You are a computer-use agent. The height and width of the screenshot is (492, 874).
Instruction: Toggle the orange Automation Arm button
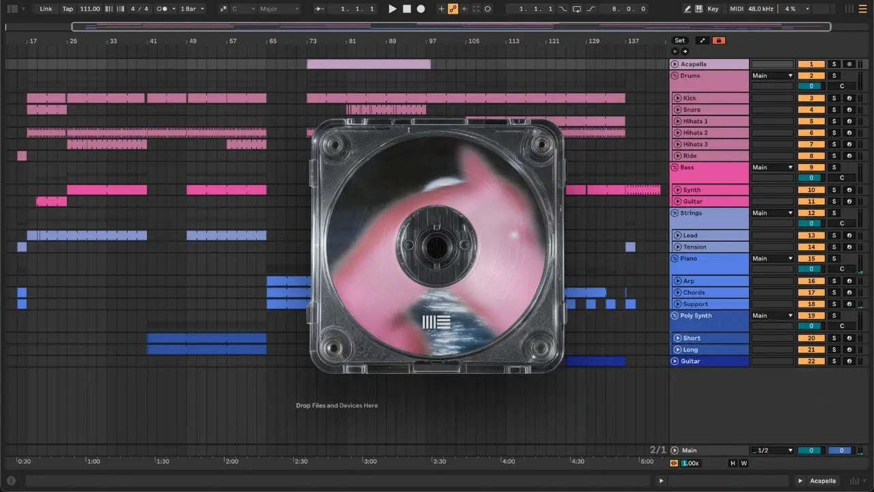click(x=452, y=9)
